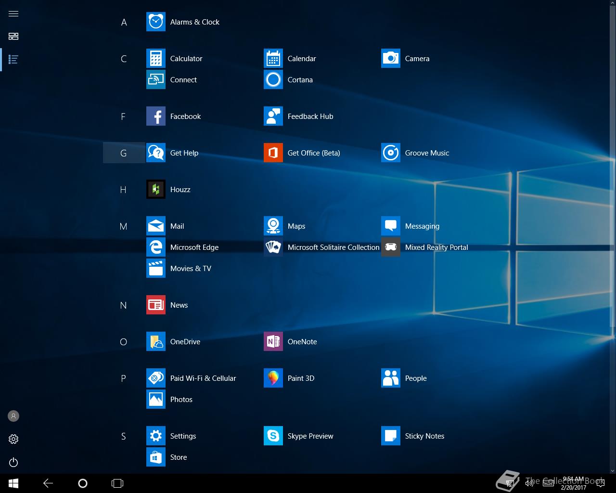Click the Windows Start button on the taskbar

[13, 483]
